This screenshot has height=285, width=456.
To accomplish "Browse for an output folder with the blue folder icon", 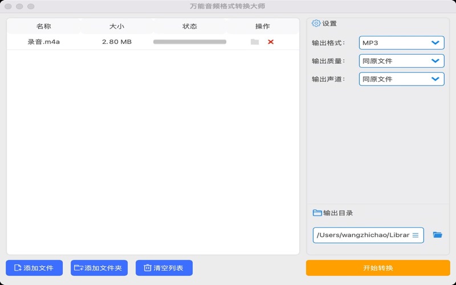I will (x=437, y=235).
